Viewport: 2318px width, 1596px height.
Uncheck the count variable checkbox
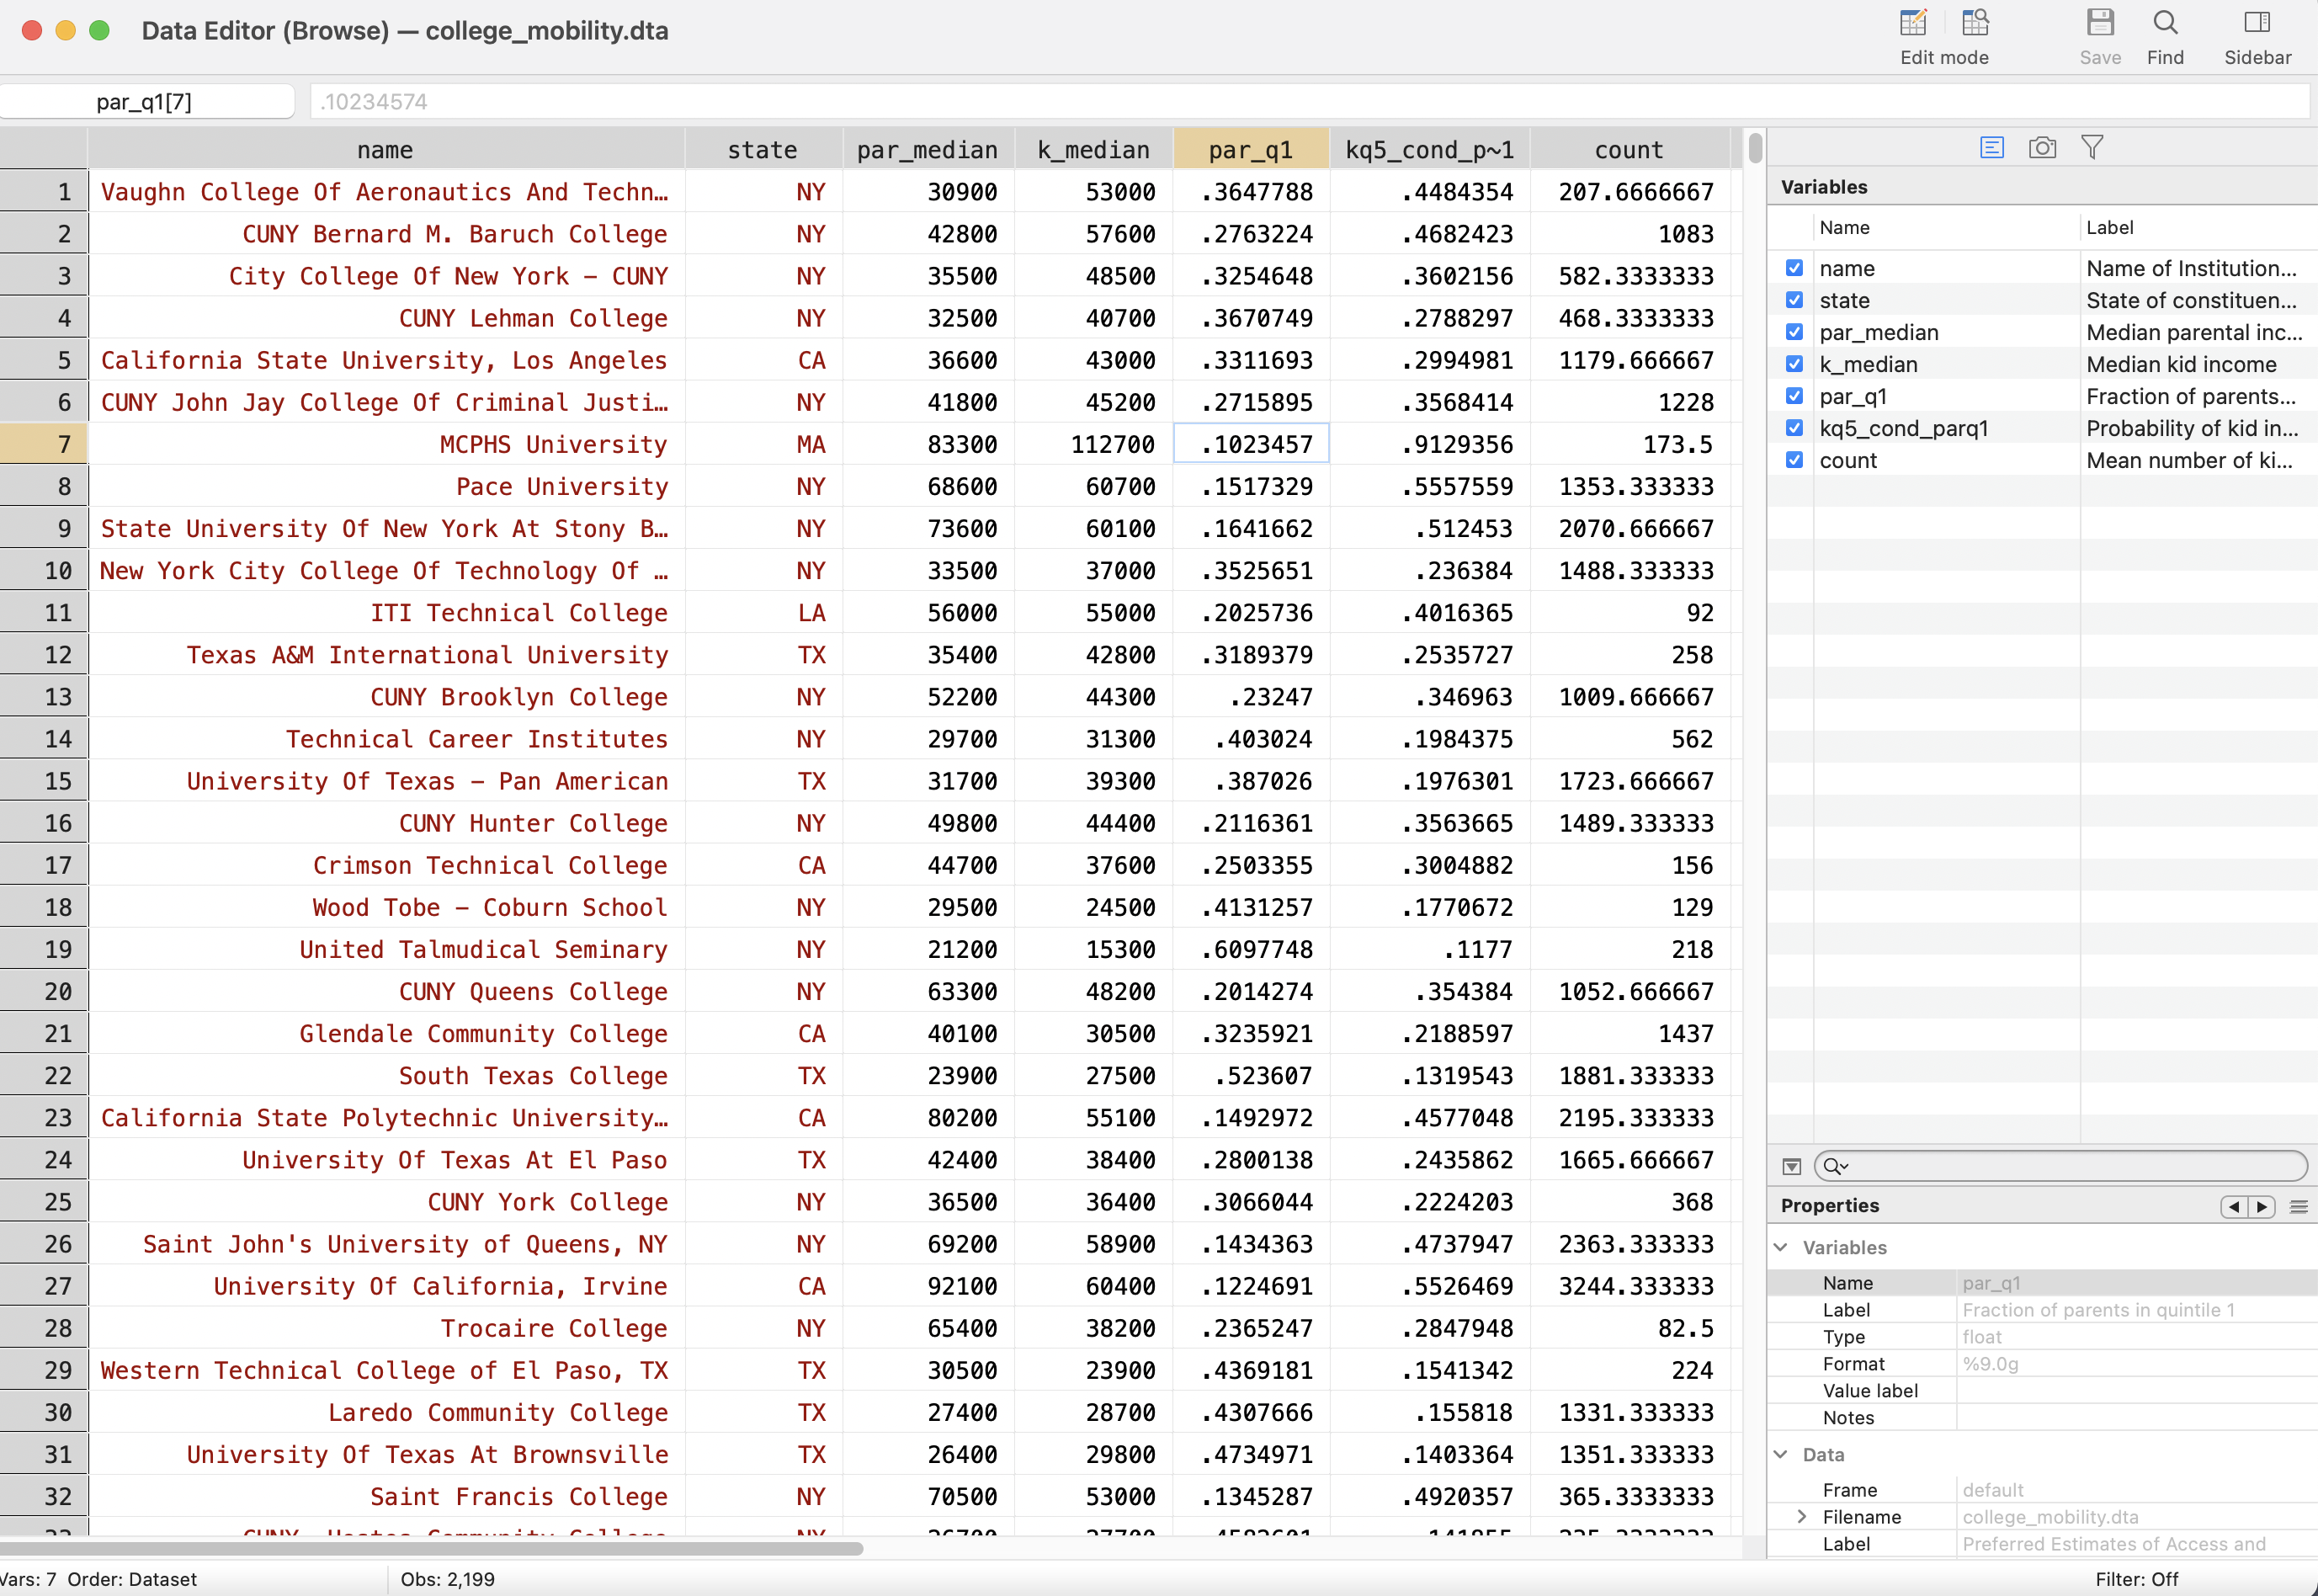(1794, 460)
